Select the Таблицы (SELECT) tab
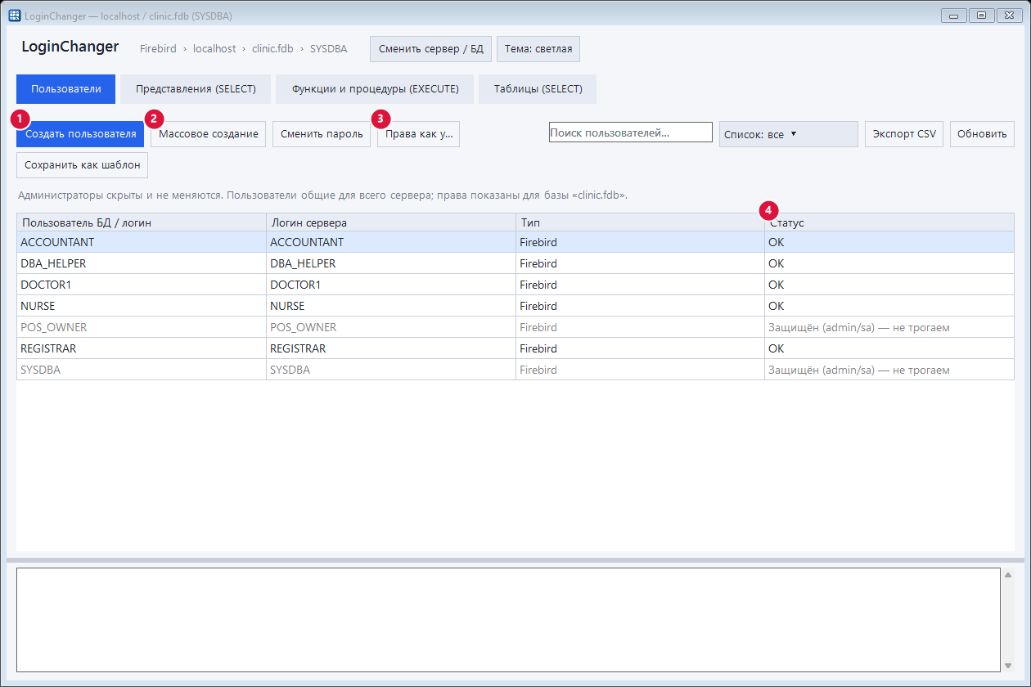 click(538, 89)
